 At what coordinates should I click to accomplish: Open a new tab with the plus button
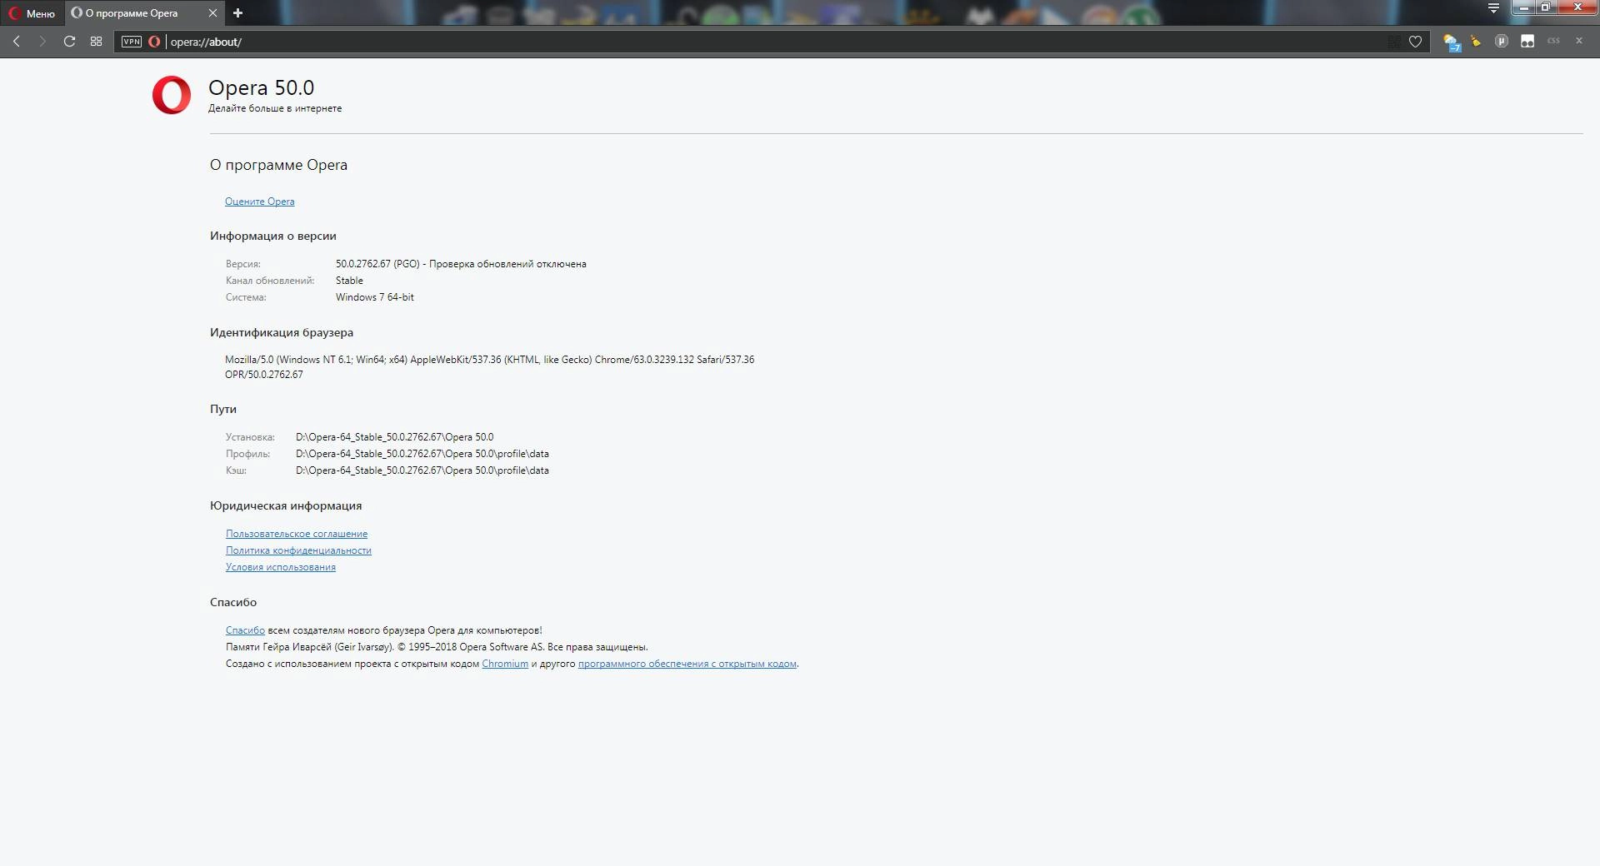coord(237,12)
